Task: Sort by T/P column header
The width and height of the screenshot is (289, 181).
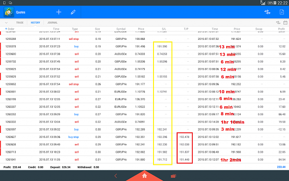Action: point(186,29)
